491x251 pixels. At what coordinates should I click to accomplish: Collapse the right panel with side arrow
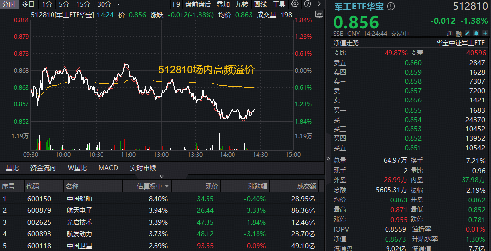(328, 159)
